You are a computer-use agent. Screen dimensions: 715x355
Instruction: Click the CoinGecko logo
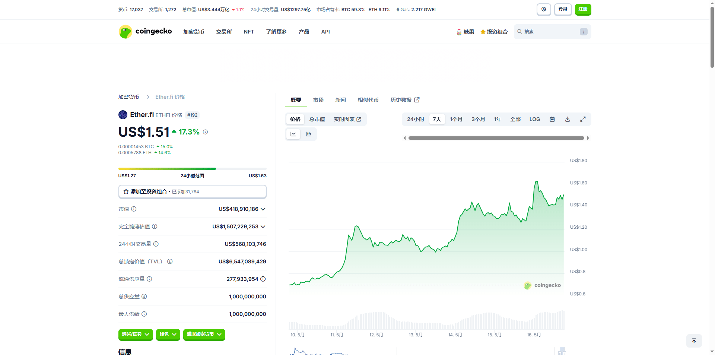pyautogui.click(x=145, y=32)
